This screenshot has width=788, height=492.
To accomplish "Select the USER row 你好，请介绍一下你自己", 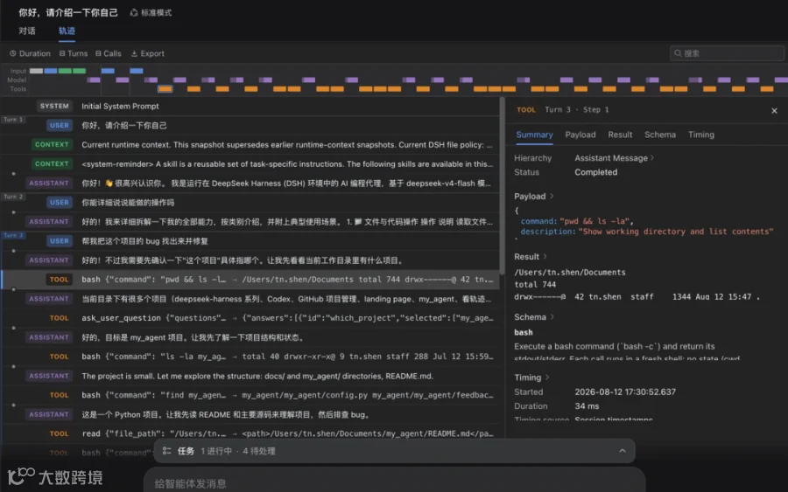I will coord(250,125).
